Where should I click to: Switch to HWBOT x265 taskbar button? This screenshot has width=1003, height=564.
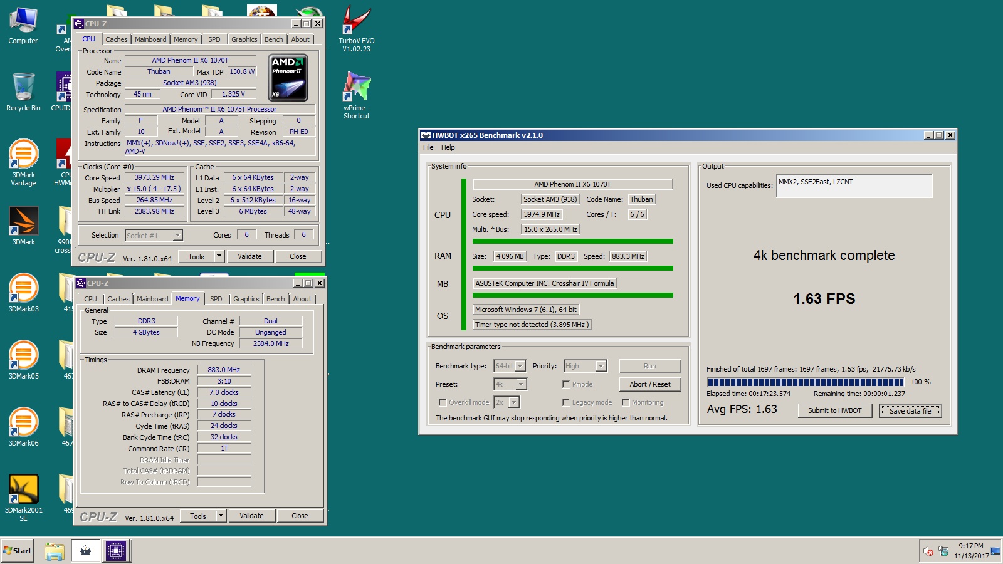click(86, 551)
